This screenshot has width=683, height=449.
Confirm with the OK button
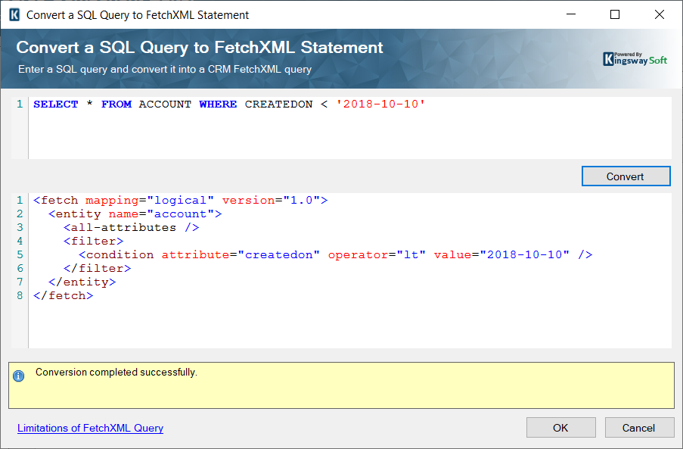560,427
